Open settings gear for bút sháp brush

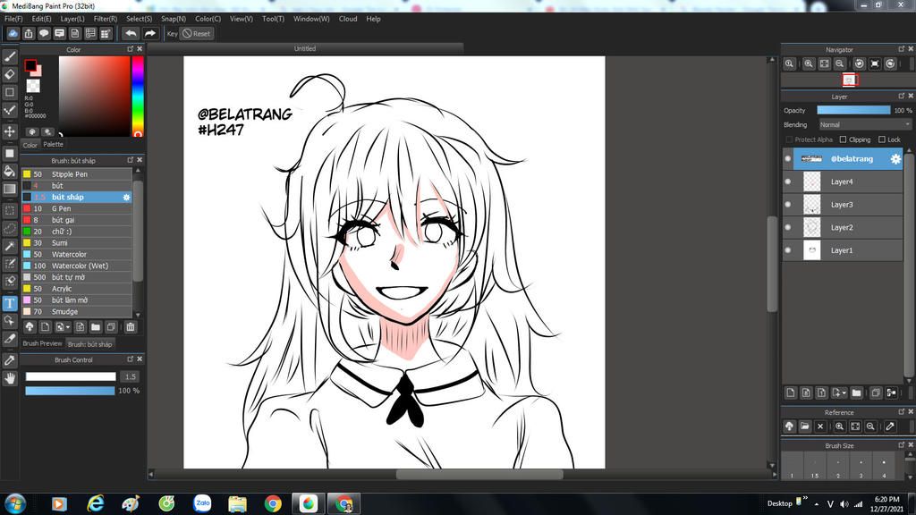(x=126, y=198)
